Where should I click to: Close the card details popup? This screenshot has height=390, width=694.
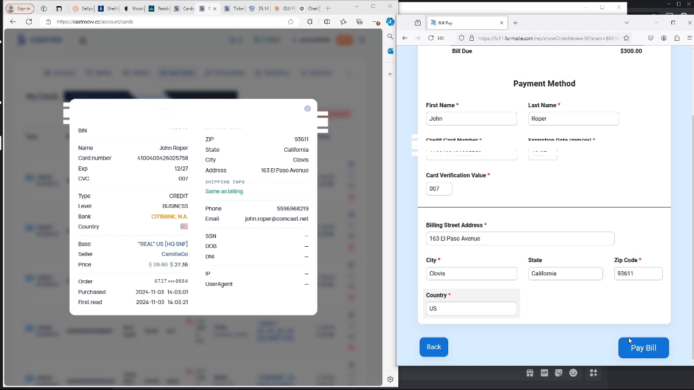(307, 108)
